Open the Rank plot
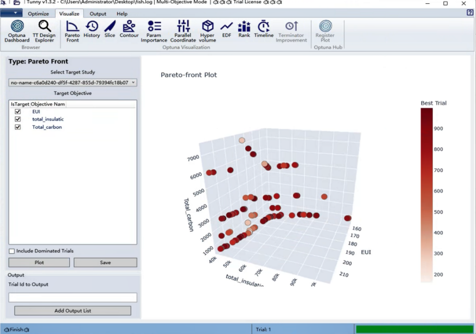Image resolution: width=476 pixels, height=334 pixels. click(244, 29)
